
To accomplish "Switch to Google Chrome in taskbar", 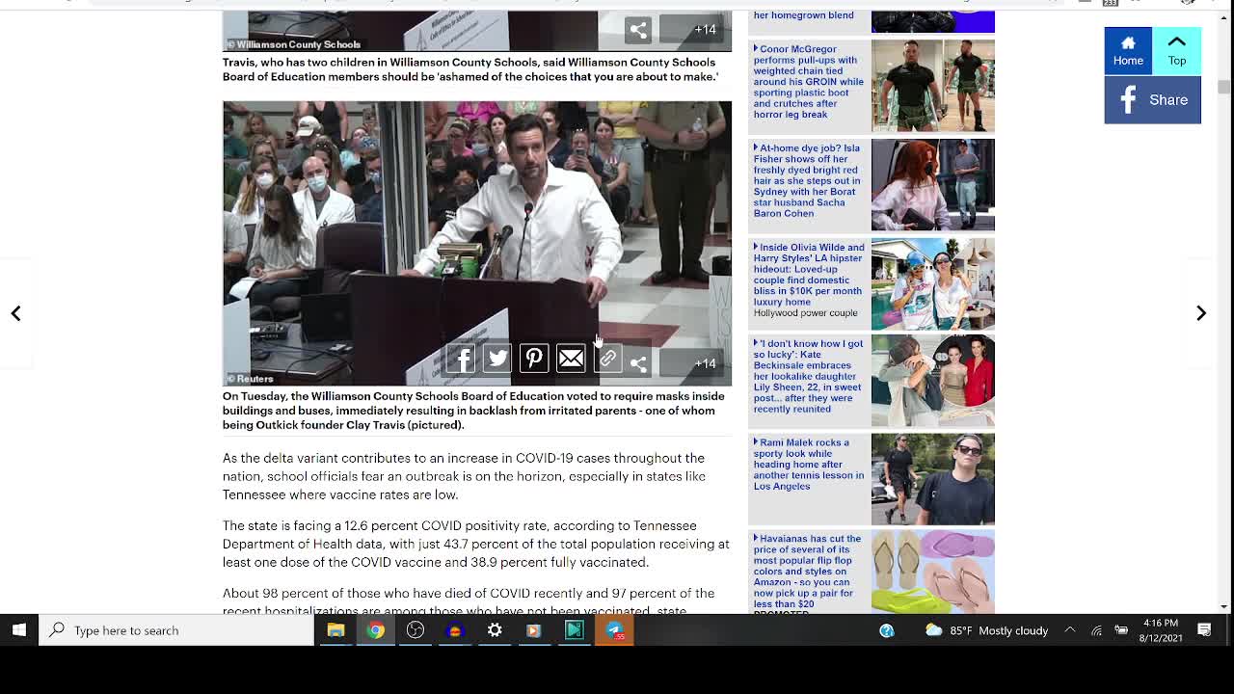I will [x=376, y=630].
